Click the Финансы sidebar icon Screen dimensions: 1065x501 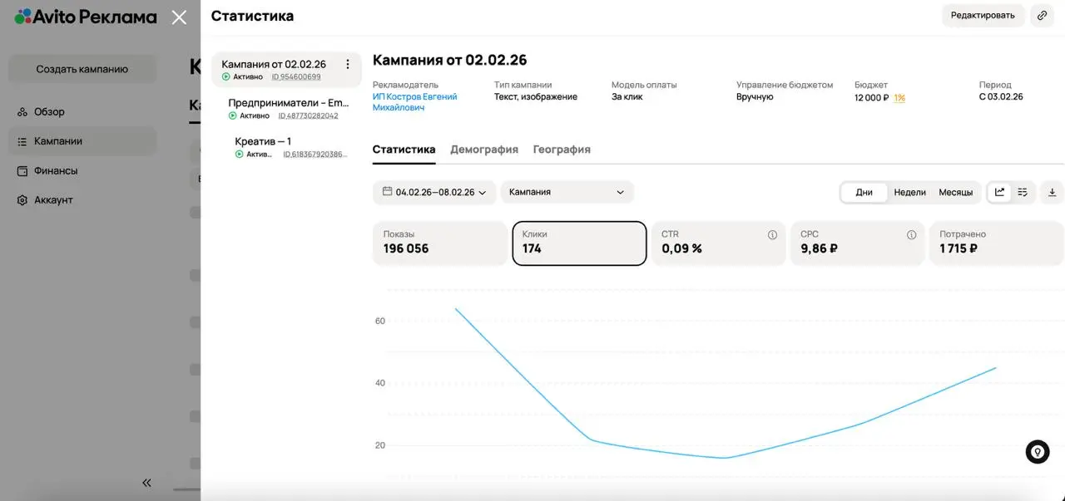pos(22,171)
